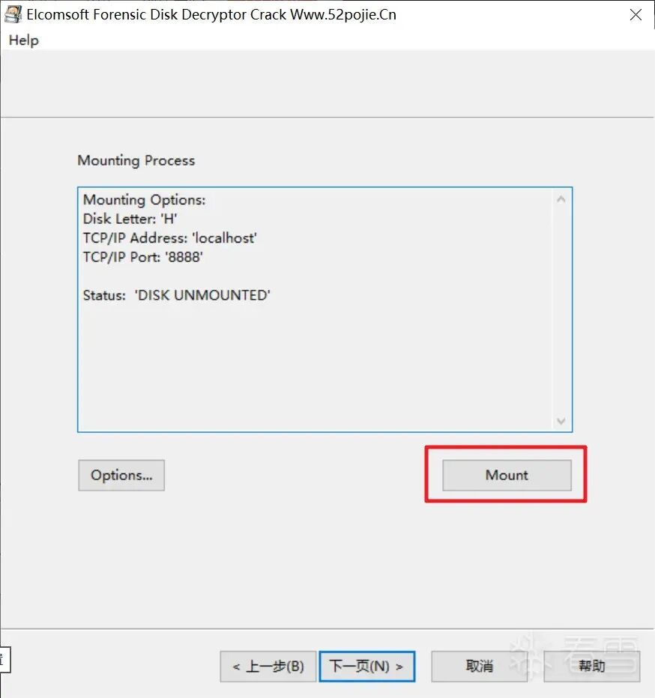
Task: Select the "Disk Letter: 'H'" line
Action: (x=130, y=219)
